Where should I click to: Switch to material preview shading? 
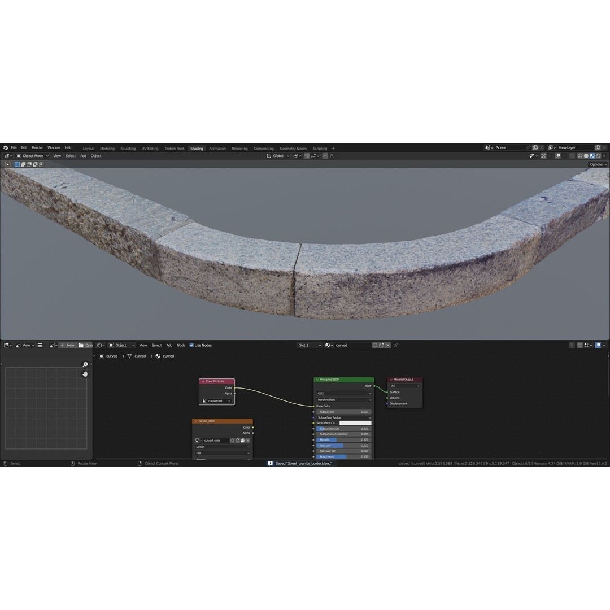point(592,156)
